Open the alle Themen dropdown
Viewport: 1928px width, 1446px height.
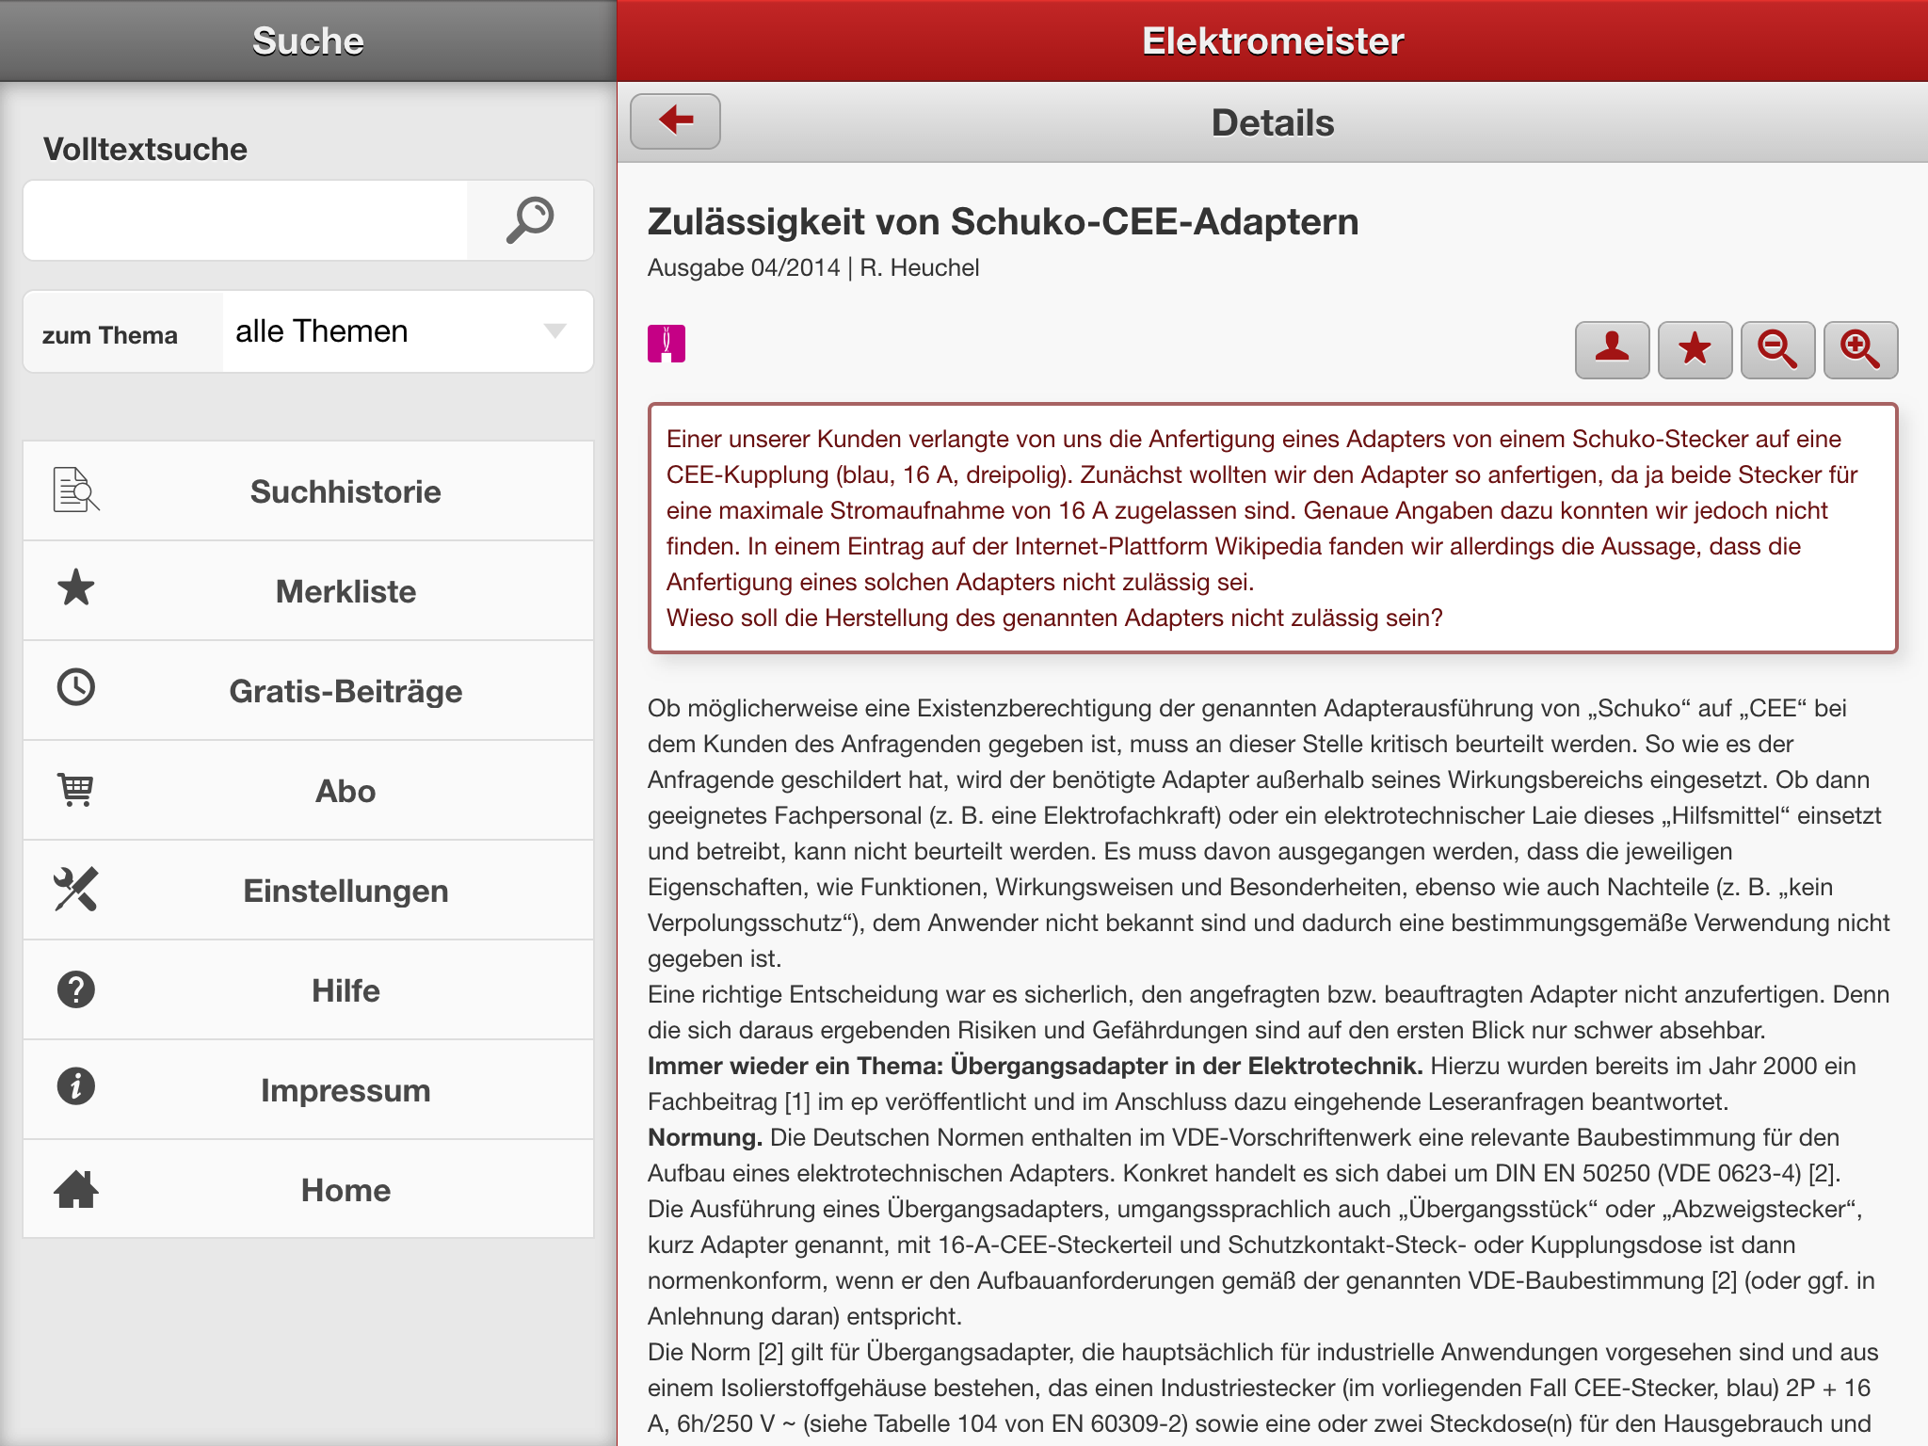click(x=408, y=331)
